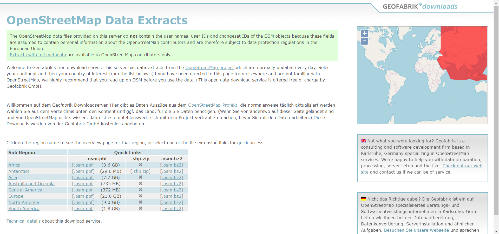The image size is (499, 234).
Task: Click the (21.0 GB) Europe size text
Action: (111, 196)
